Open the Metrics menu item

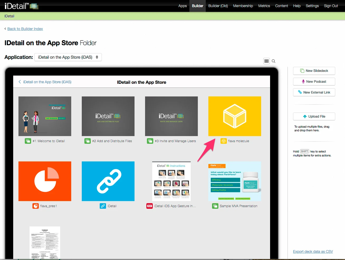click(x=264, y=6)
